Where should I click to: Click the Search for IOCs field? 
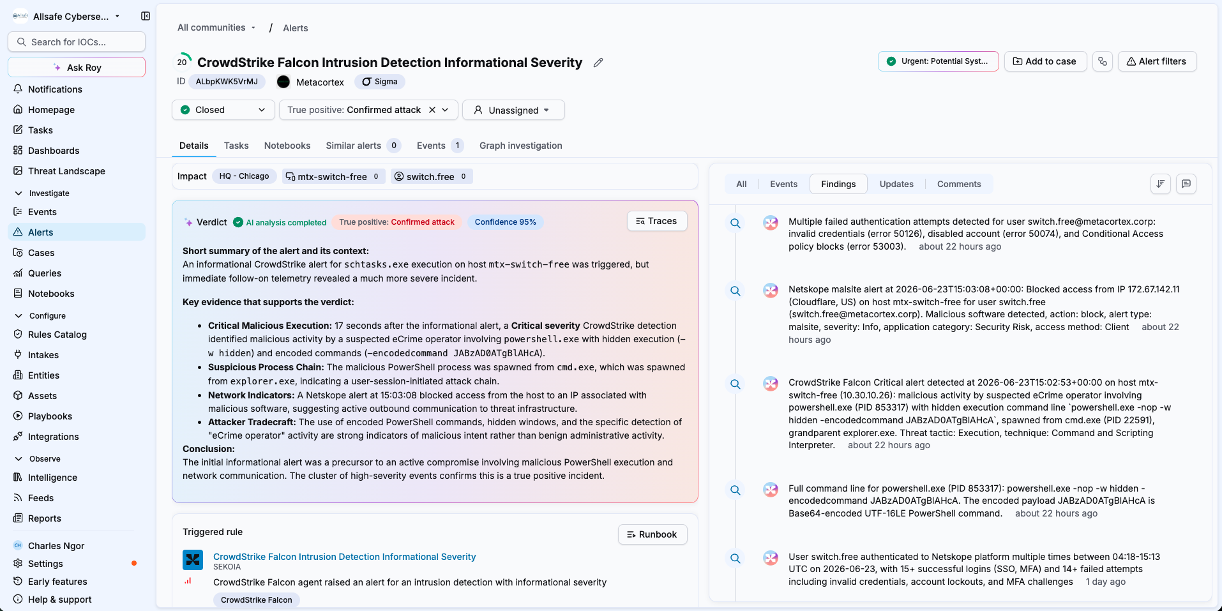77,41
